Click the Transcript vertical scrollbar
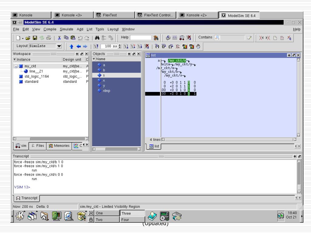The image size is (311, 233). [x=299, y=177]
